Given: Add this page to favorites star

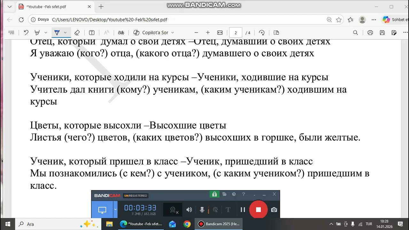Looking at the screenshot, I should (x=339, y=19).
